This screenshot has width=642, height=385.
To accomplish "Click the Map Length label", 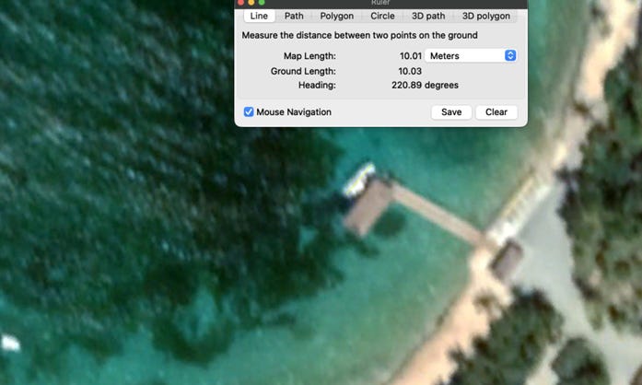I will pyautogui.click(x=309, y=55).
